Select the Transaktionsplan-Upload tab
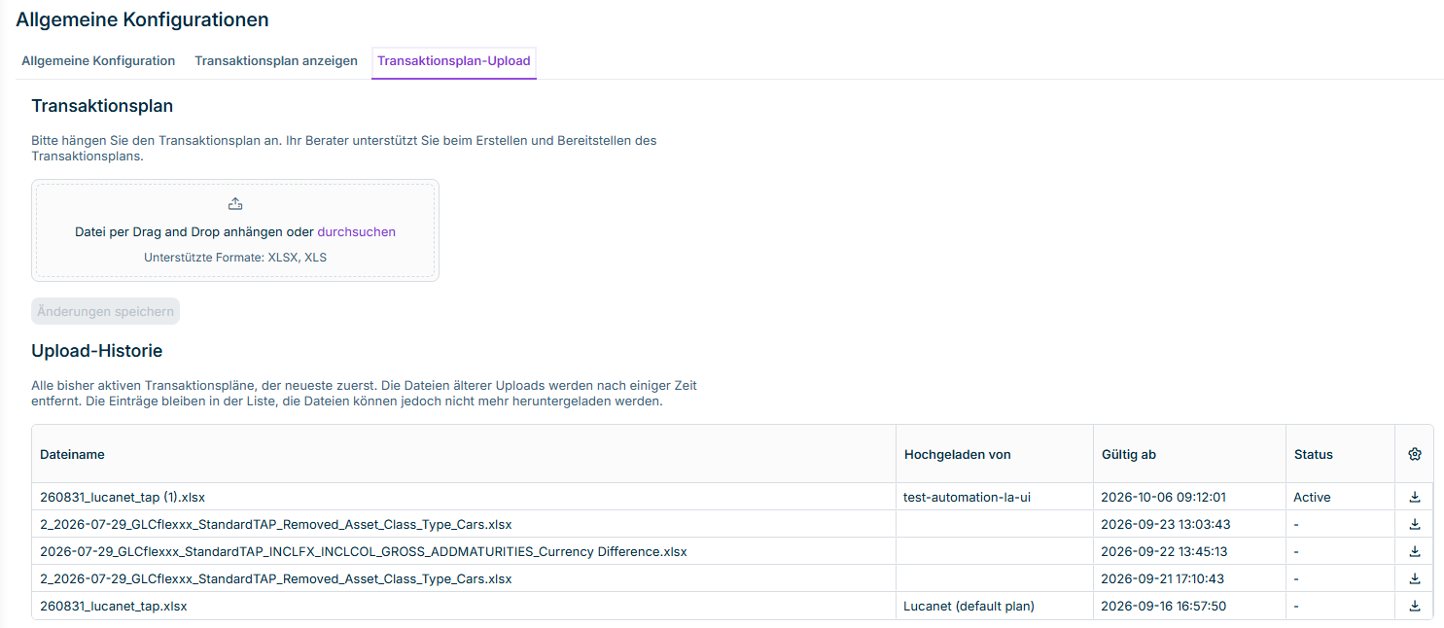This screenshot has height=628, width=1444. point(454,60)
